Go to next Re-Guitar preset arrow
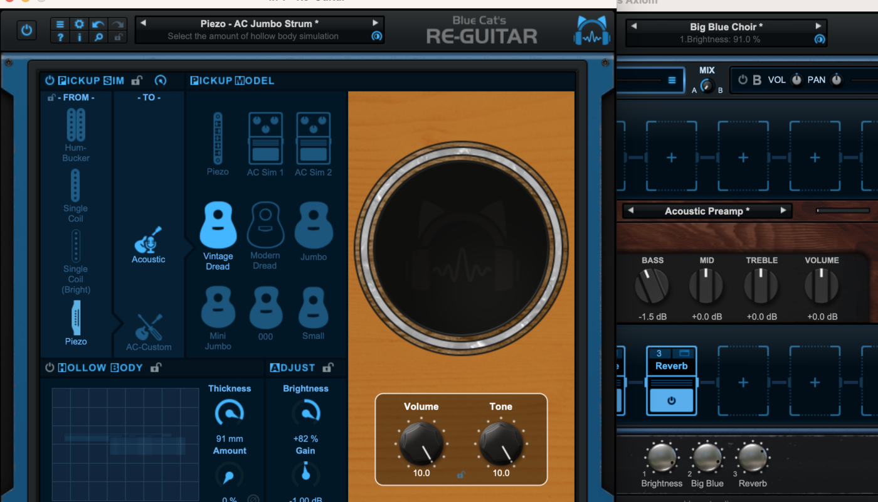Viewport: 878px width, 502px height. pyautogui.click(x=376, y=23)
